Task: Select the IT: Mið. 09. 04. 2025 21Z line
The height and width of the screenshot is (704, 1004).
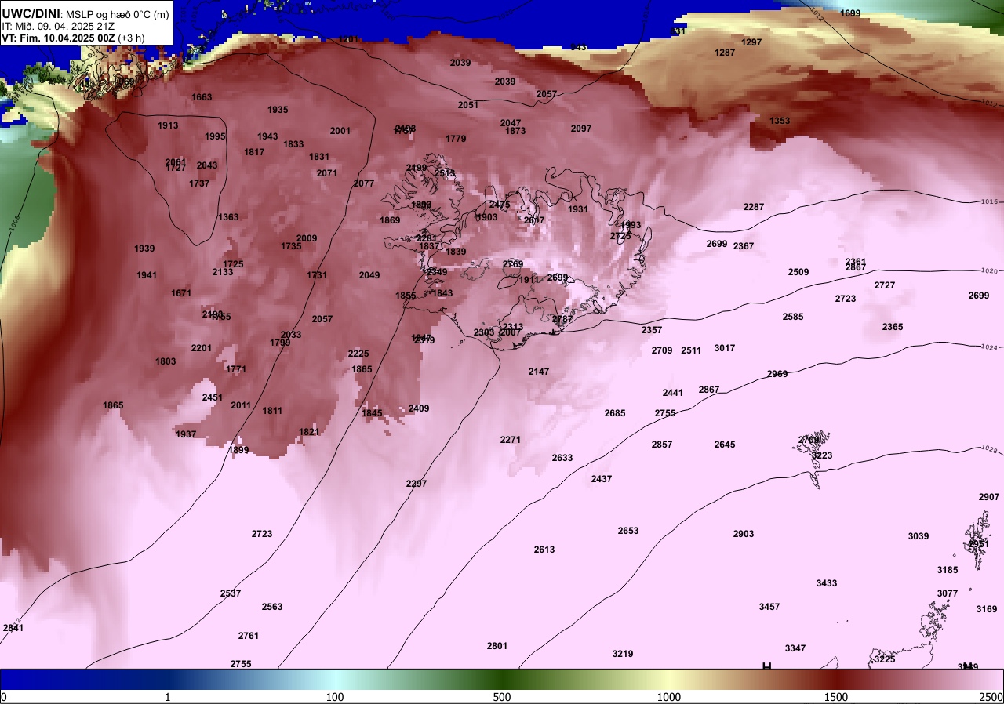Action: tap(59, 26)
